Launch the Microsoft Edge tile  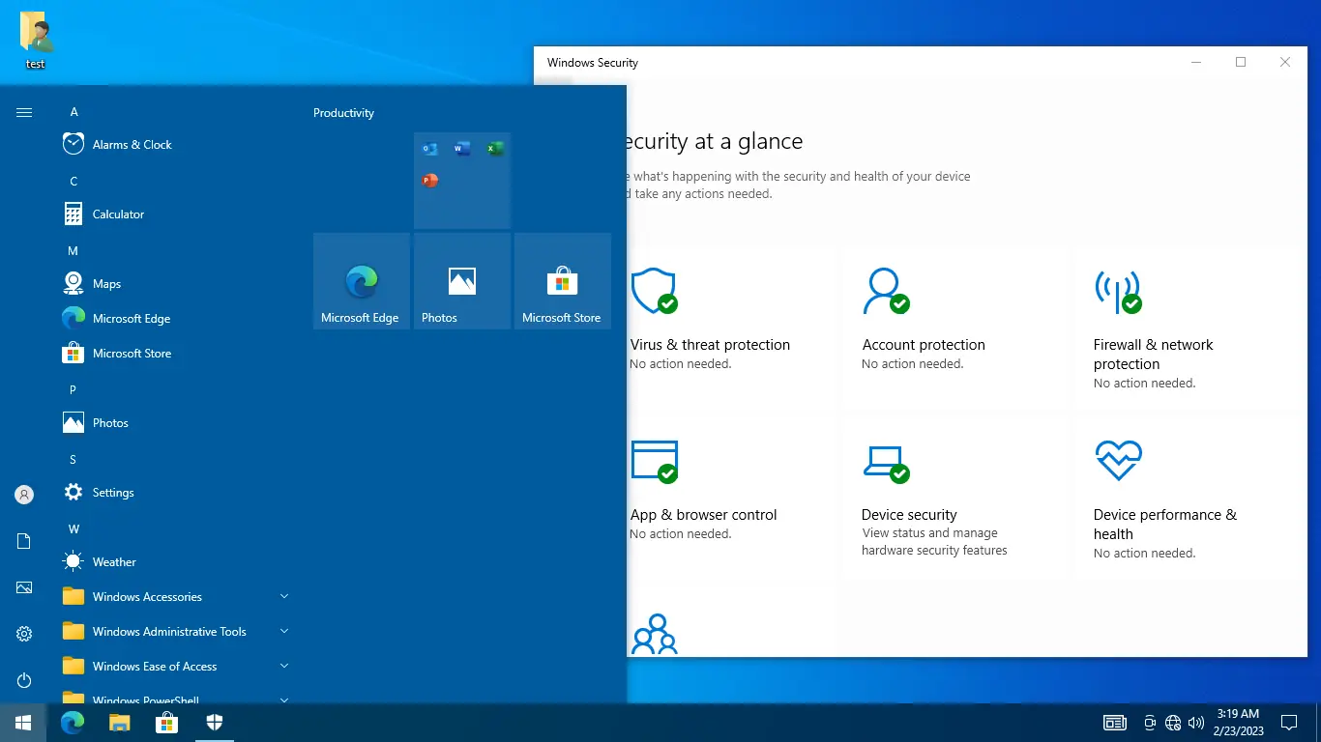pos(362,281)
